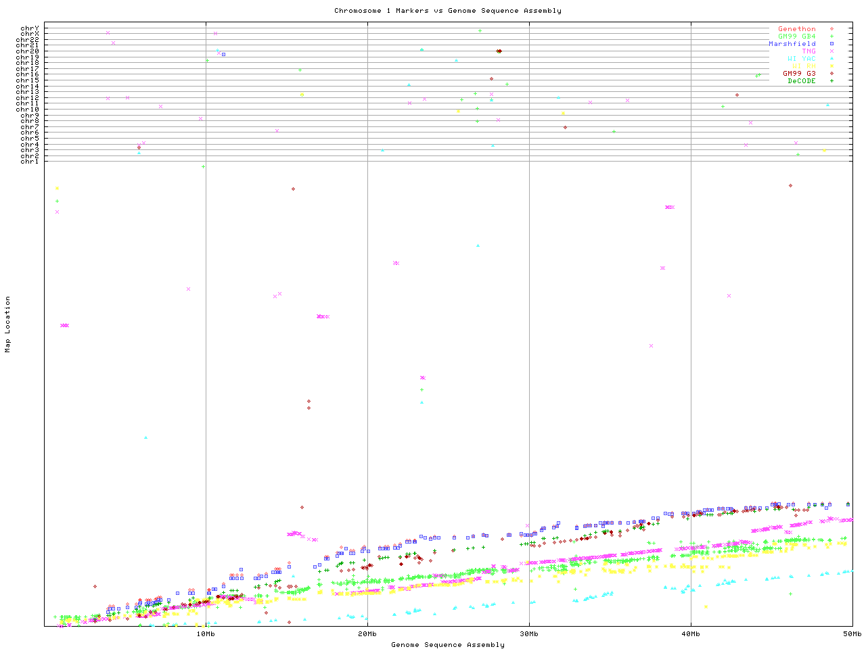Click the vertical Map Location axis title

pos(8,324)
